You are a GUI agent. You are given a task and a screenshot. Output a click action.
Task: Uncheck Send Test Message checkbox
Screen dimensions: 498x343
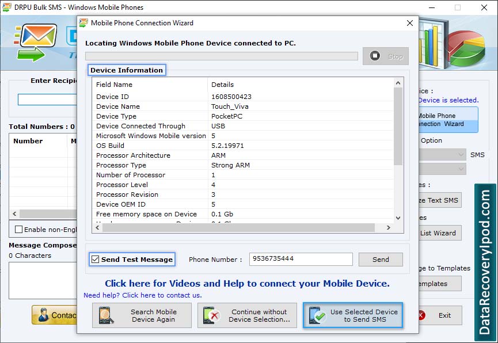(95, 259)
